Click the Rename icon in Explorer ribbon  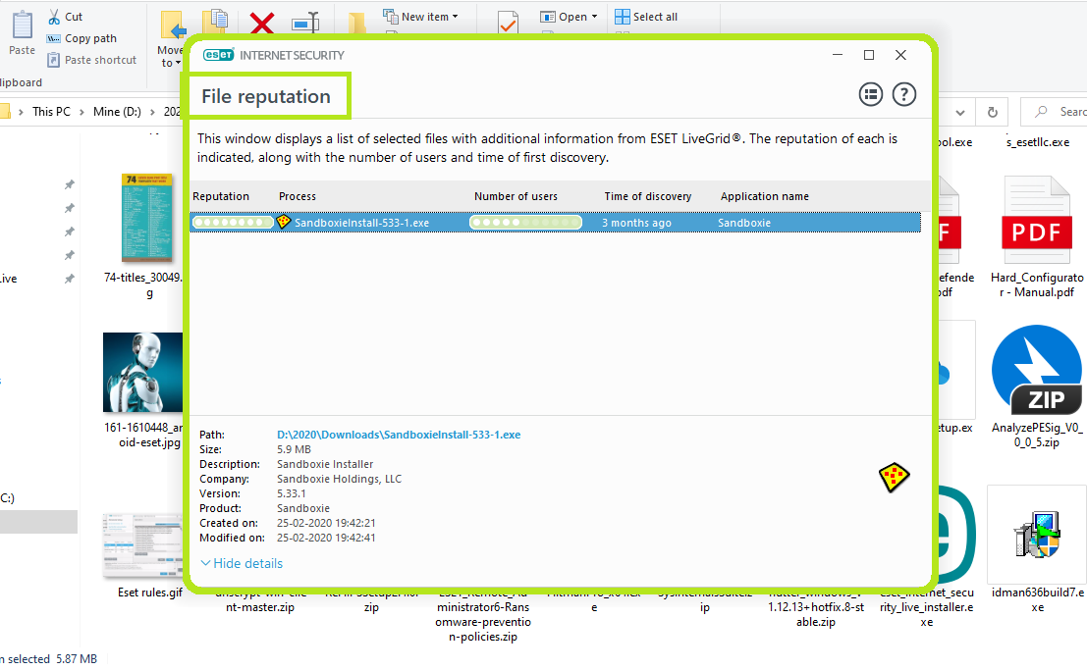(305, 23)
